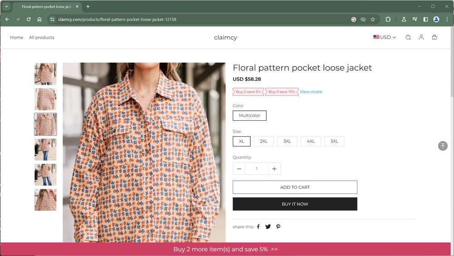Open the browser extensions icon
Image resolution: width=454 pixels, height=256 pixels.
coord(388,20)
